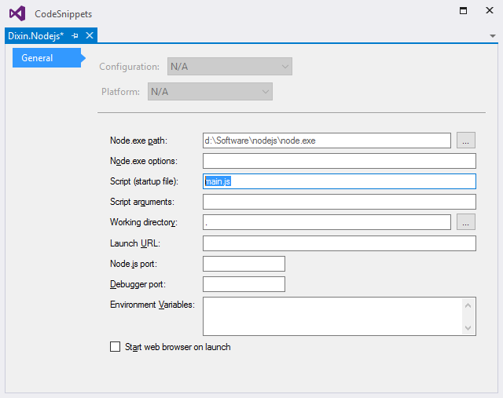Click the Node.exe path field
The image size is (503, 398).
click(327, 141)
